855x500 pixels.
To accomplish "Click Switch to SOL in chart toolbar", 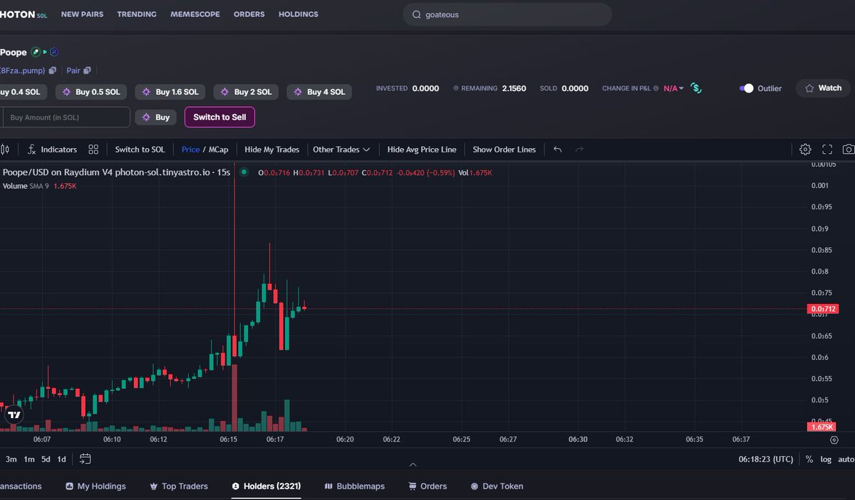I will (140, 150).
